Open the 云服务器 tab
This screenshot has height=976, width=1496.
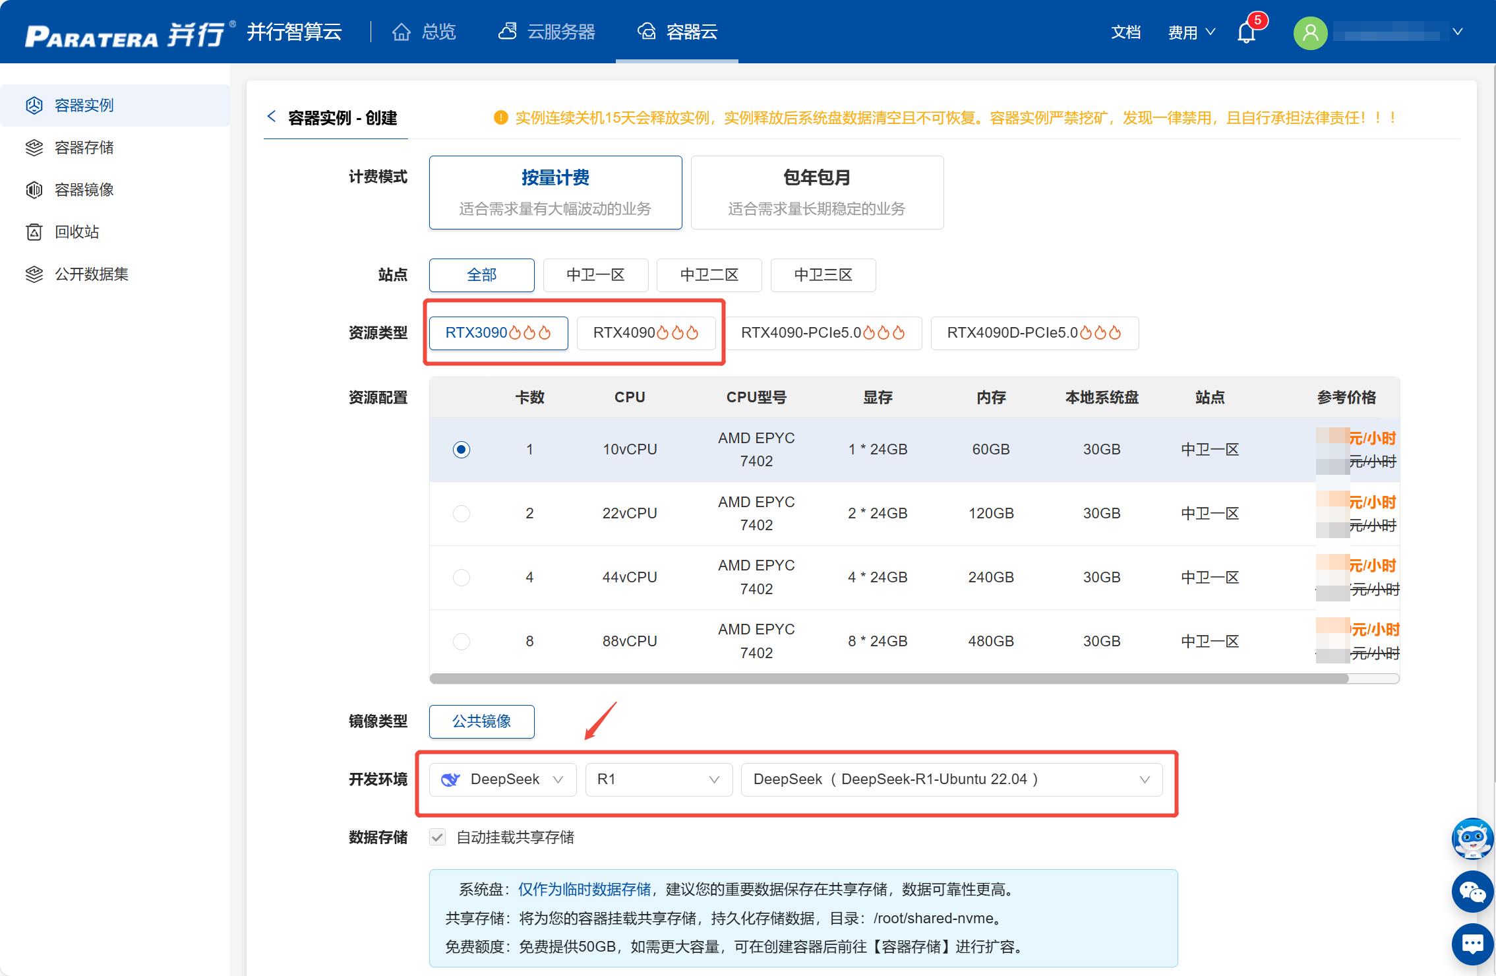pyautogui.click(x=547, y=32)
